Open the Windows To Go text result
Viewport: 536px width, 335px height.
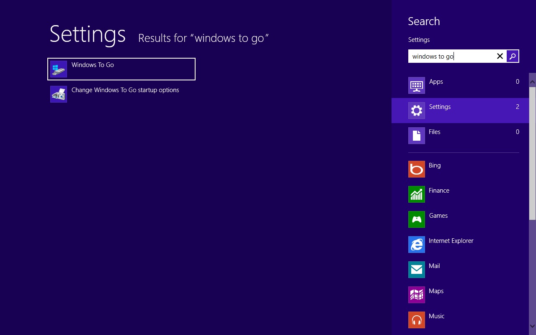93,65
